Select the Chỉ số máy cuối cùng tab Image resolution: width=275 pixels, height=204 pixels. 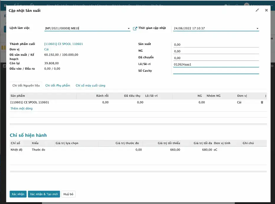[x=90, y=85]
